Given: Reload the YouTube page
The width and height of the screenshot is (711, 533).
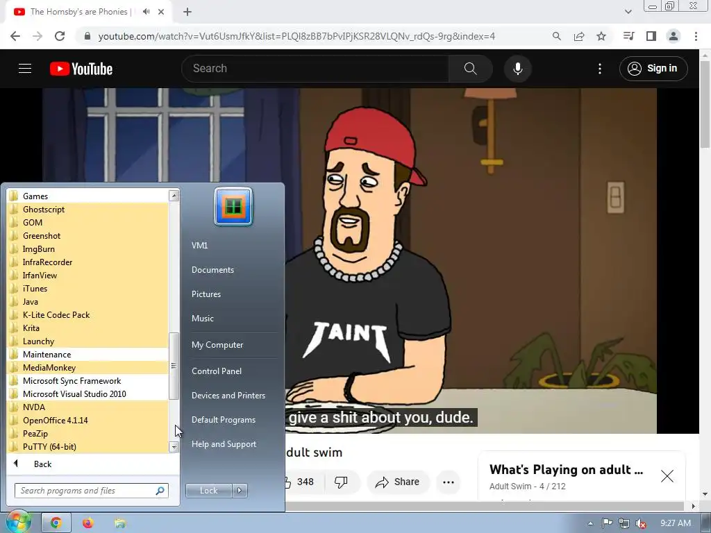Looking at the screenshot, I should click(60, 36).
